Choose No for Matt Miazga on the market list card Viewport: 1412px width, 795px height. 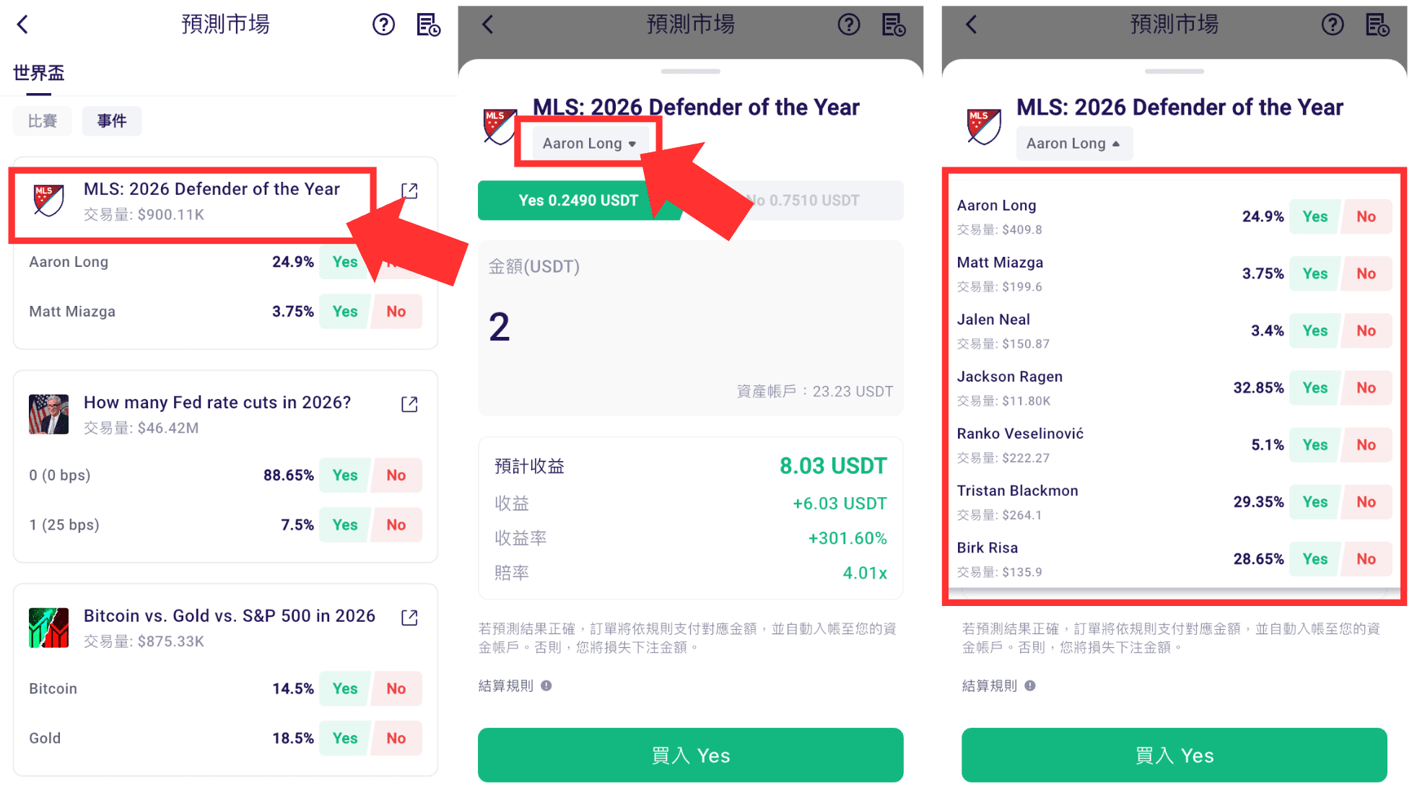click(x=396, y=312)
